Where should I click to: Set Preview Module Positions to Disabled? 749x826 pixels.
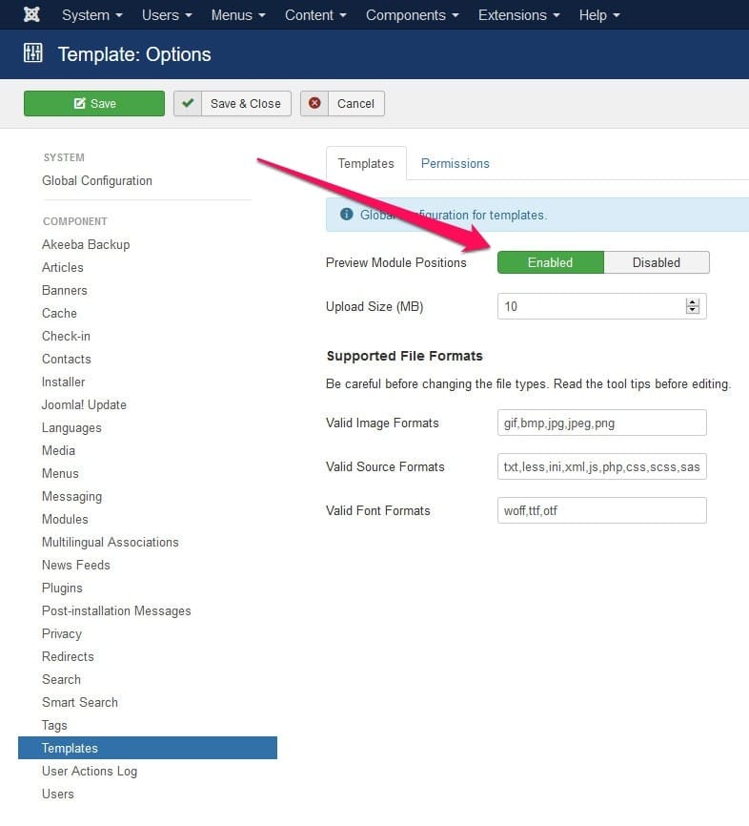(657, 262)
